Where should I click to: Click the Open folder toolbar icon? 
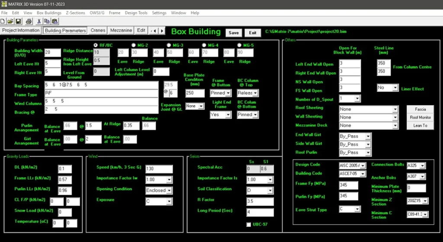(x=10, y=21)
